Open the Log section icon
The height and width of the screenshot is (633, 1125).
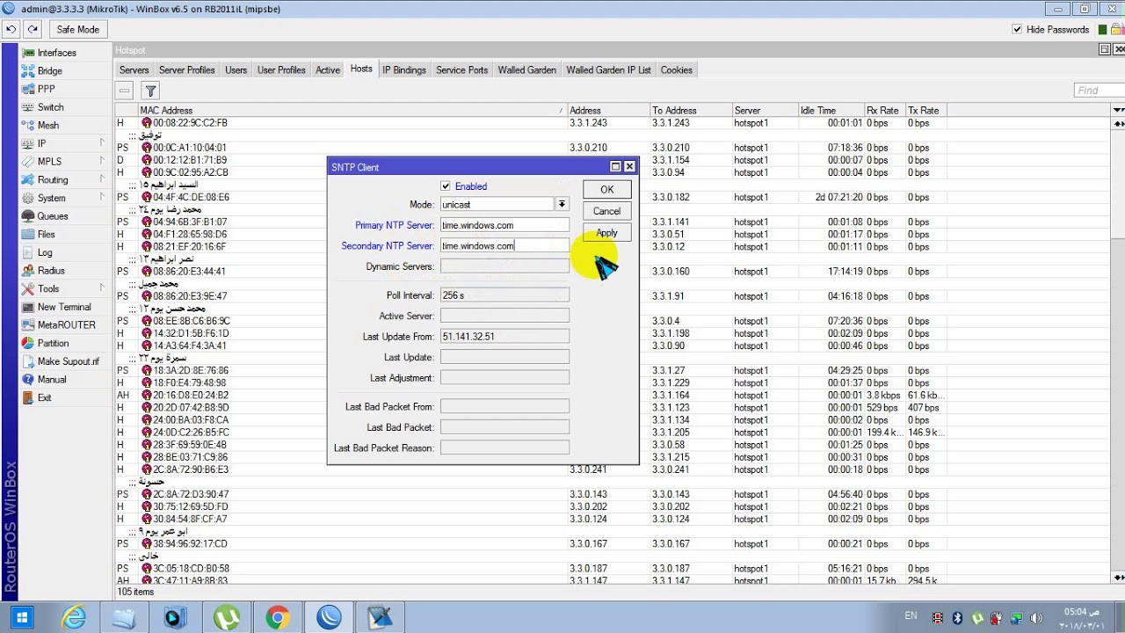coord(29,252)
